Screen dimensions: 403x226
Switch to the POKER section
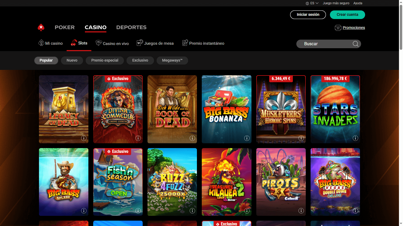(65, 27)
